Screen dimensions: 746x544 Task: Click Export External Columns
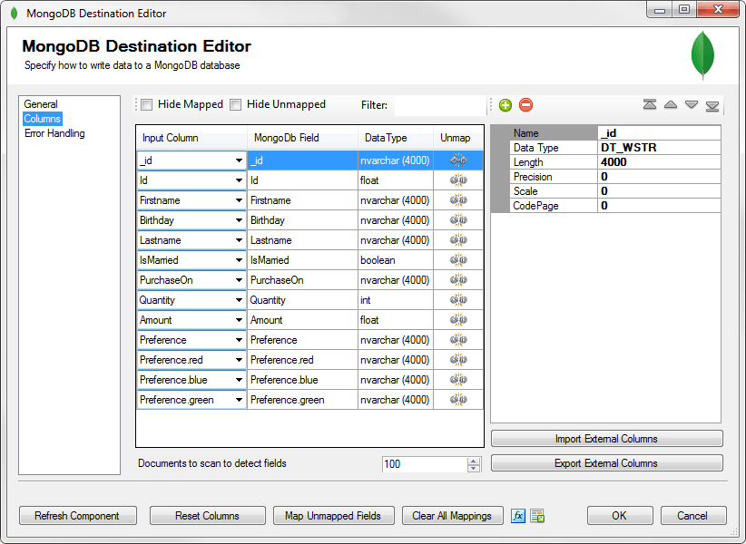606,463
